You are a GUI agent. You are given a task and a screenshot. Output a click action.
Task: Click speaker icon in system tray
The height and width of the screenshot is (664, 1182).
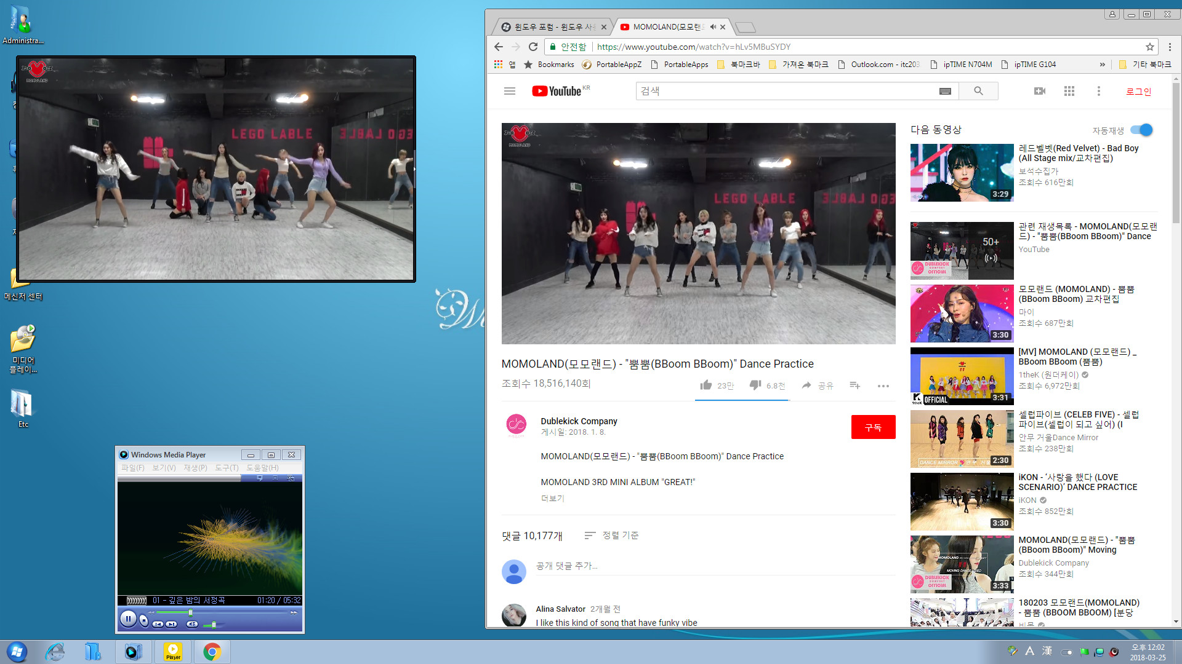point(1114,652)
